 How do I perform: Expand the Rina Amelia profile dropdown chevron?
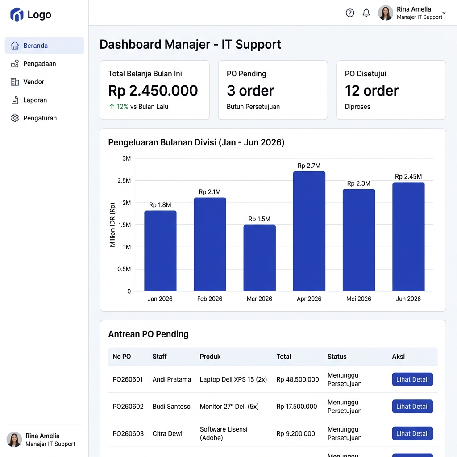coord(444,13)
